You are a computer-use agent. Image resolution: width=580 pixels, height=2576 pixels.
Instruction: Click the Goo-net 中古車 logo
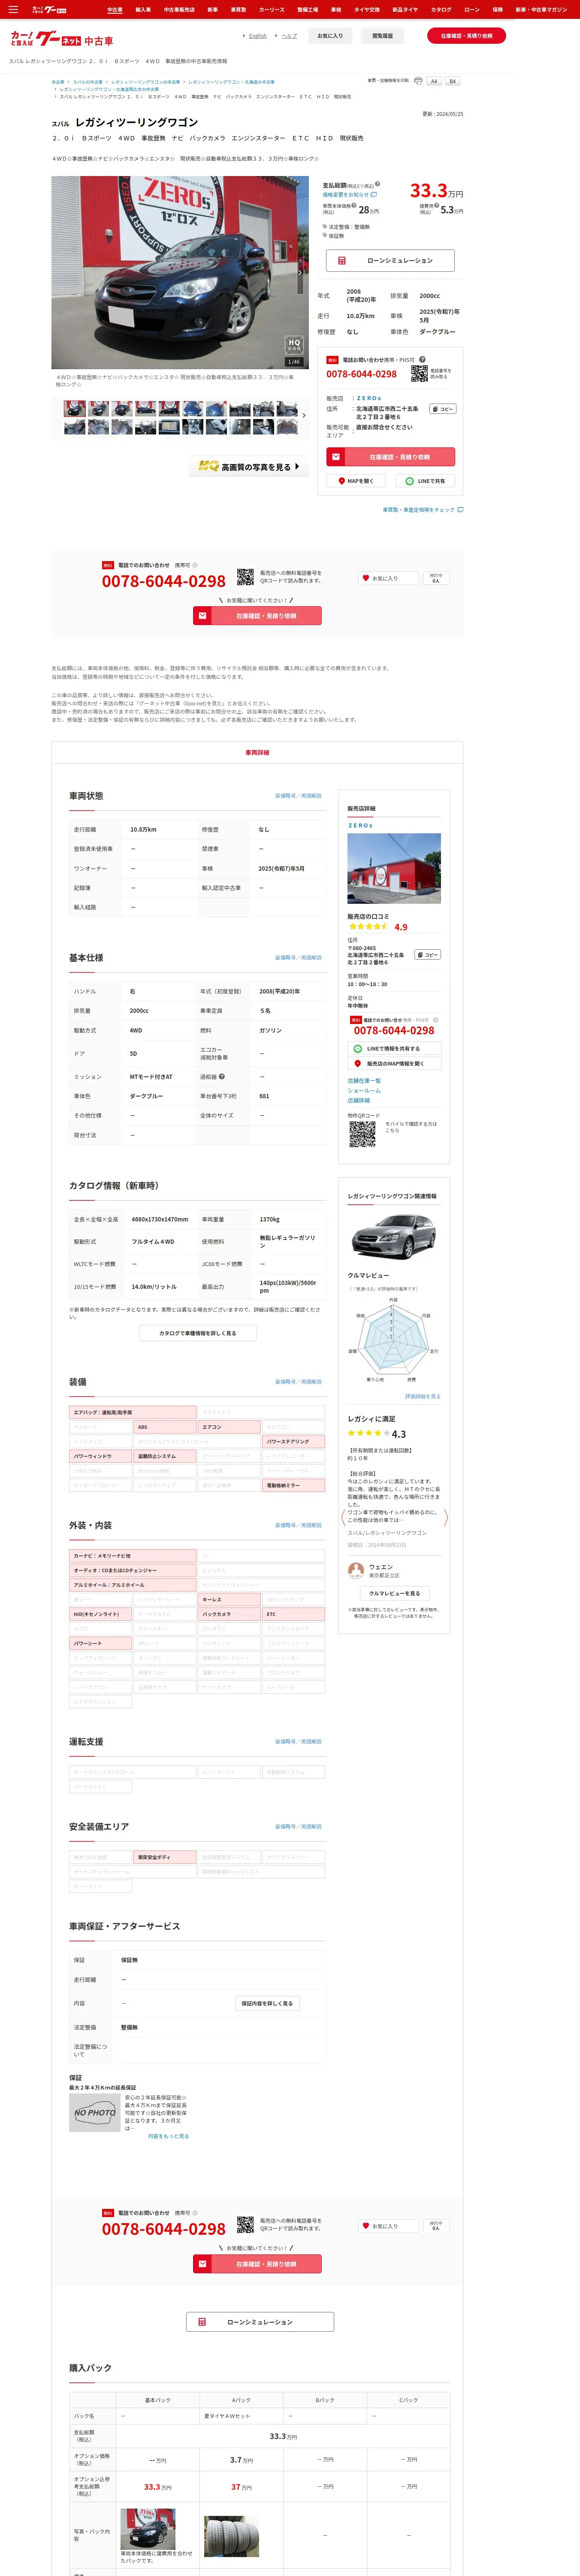(x=62, y=39)
